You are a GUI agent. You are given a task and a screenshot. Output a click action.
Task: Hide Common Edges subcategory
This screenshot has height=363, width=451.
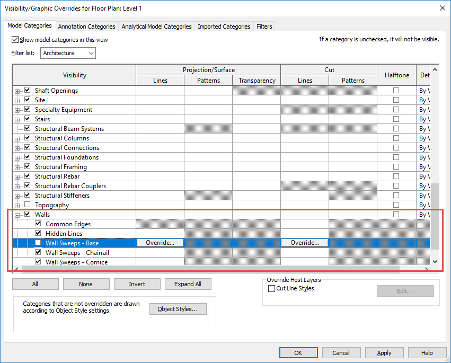pos(38,224)
